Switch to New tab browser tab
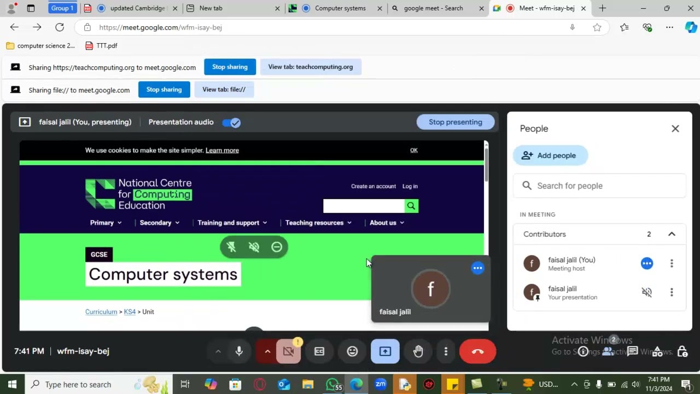 coord(232,8)
